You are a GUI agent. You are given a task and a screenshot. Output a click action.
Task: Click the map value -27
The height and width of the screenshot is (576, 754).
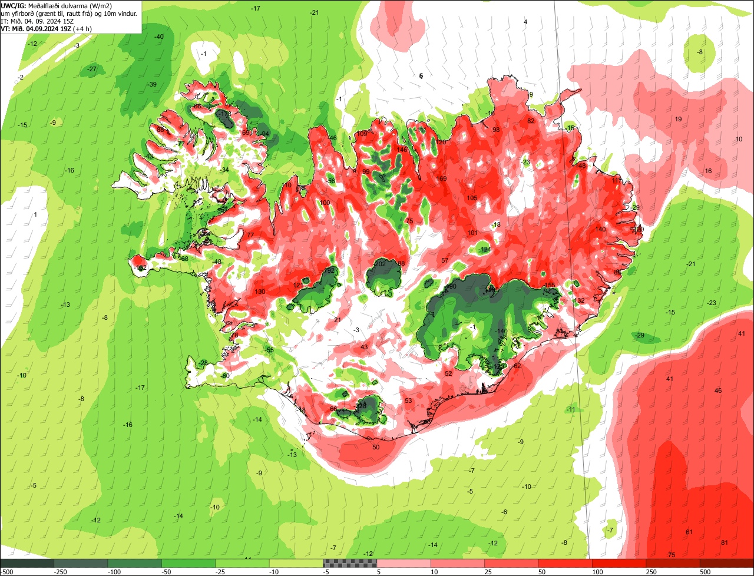click(91, 69)
